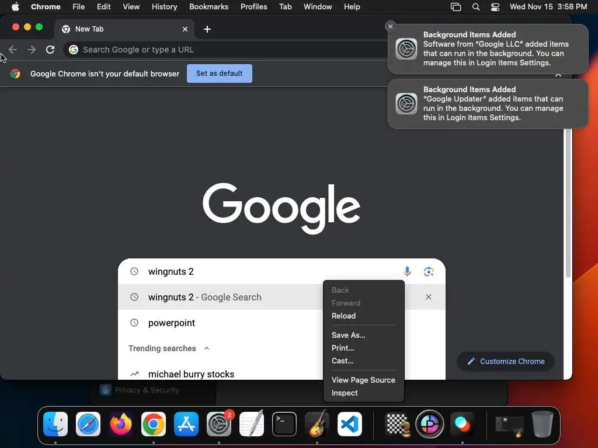This screenshot has height=448, width=598.
Task: Start voice search with microphone icon
Action: coord(407,271)
